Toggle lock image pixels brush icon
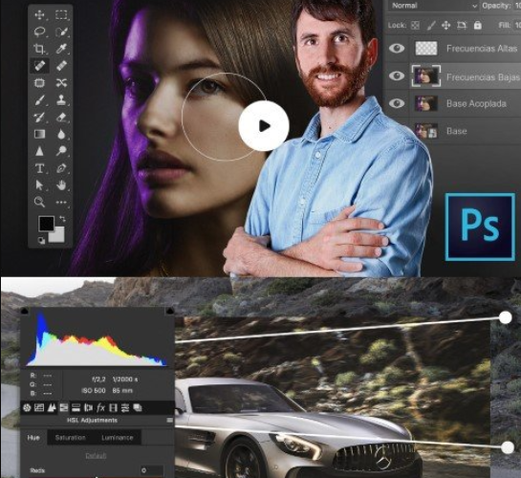The image size is (521, 478). click(431, 25)
